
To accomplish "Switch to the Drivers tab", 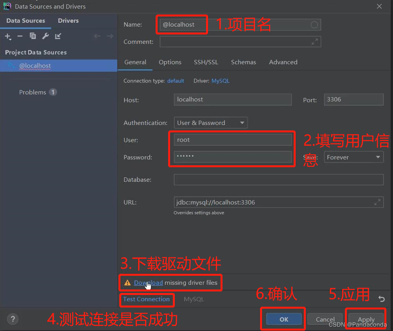I will point(68,20).
